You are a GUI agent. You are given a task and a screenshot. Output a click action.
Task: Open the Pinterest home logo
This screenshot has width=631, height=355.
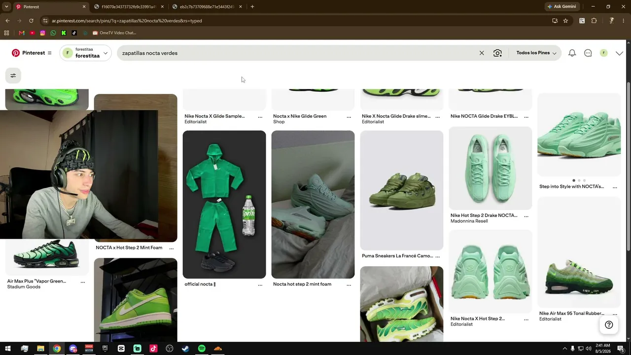click(x=16, y=53)
